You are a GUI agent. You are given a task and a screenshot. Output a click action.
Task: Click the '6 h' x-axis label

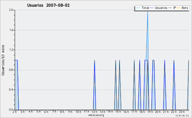46,112
